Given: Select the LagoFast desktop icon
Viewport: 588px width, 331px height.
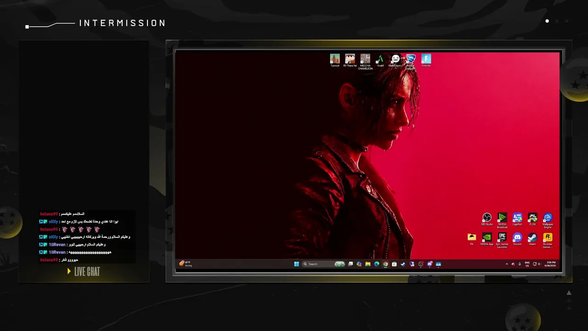Looking at the screenshot, I should click(517, 219).
